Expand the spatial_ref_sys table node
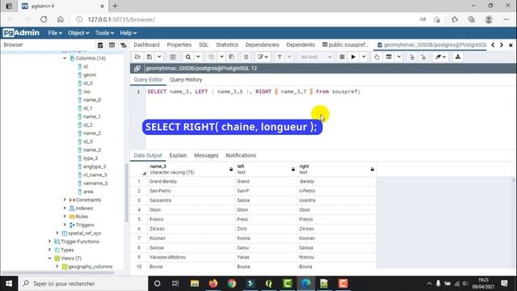517x291 pixels. pos(57,234)
